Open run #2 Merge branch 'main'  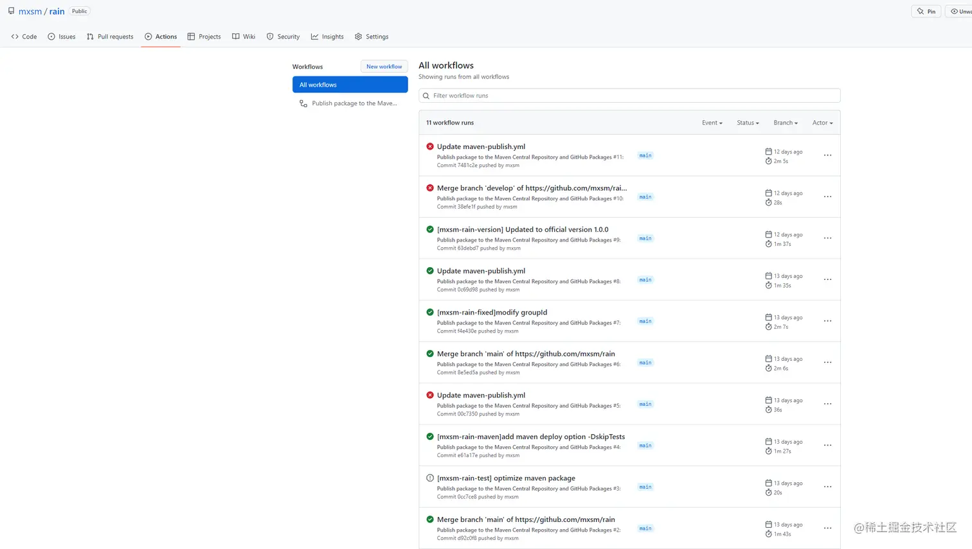(526, 519)
